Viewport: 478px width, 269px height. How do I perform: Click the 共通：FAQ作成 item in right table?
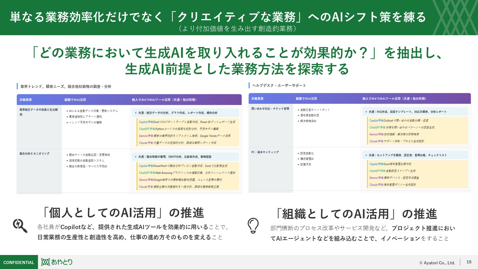[x=407, y=112]
